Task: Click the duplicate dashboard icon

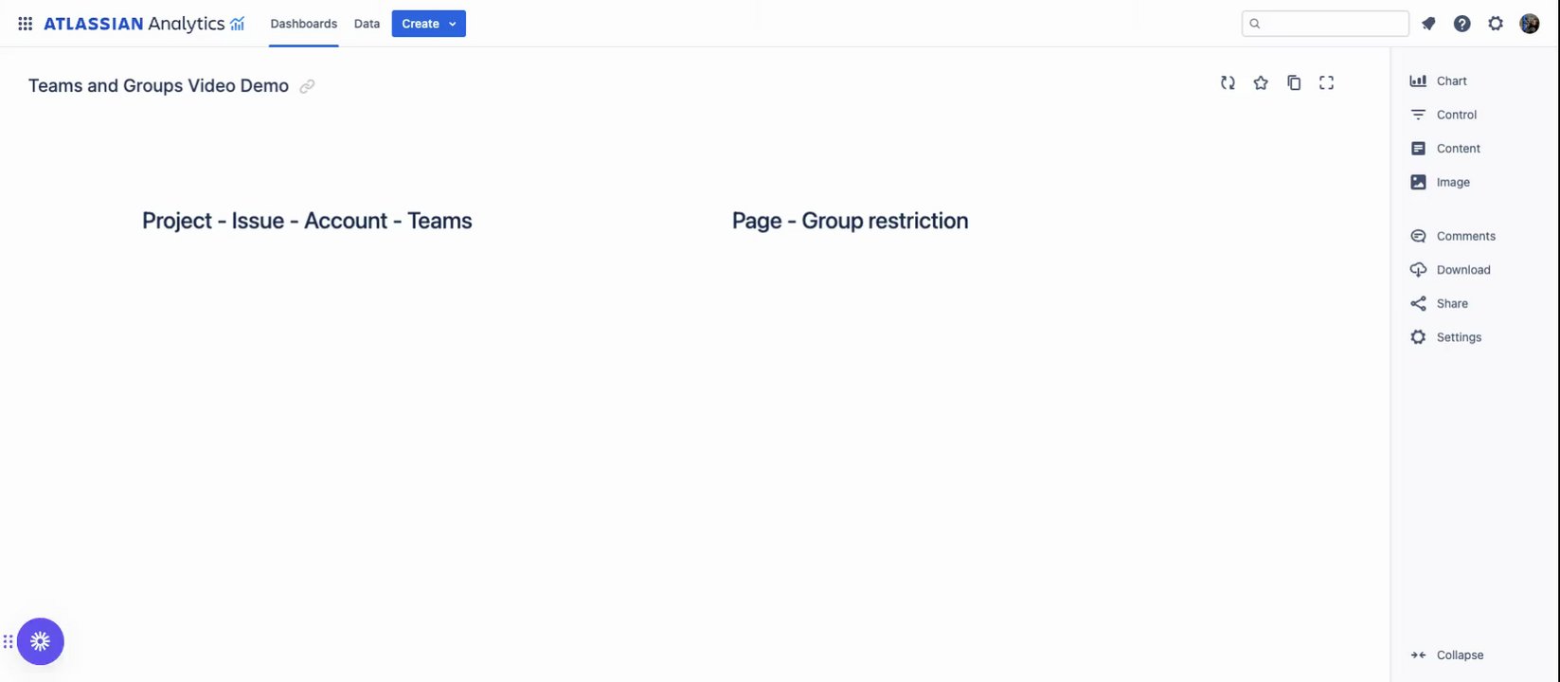Action: point(1294,83)
